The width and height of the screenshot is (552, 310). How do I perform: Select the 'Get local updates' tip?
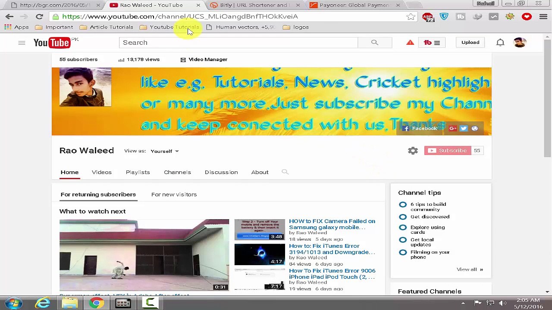tap(416, 242)
